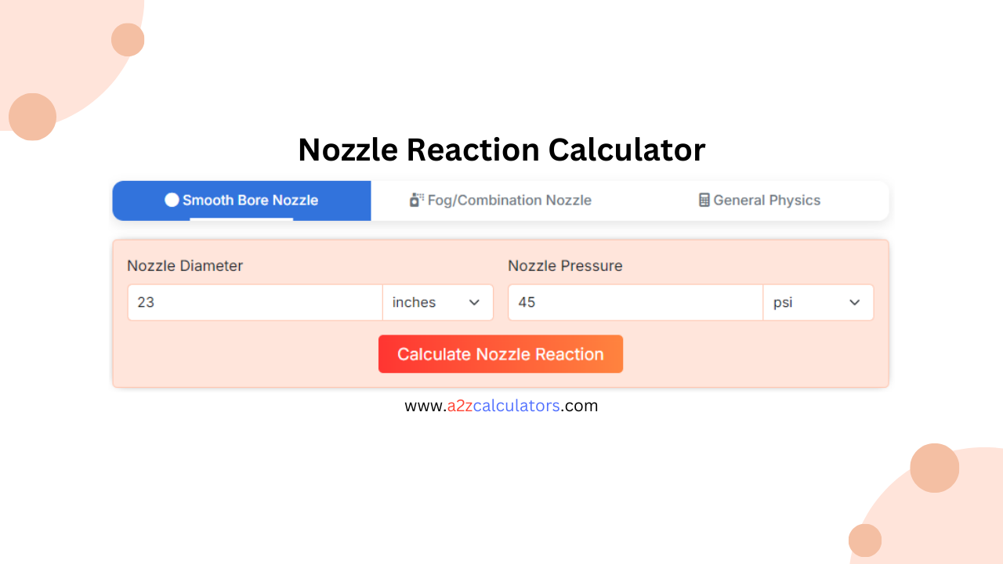
Task: Click the Nozzle Diameter input field
Action: tap(254, 302)
